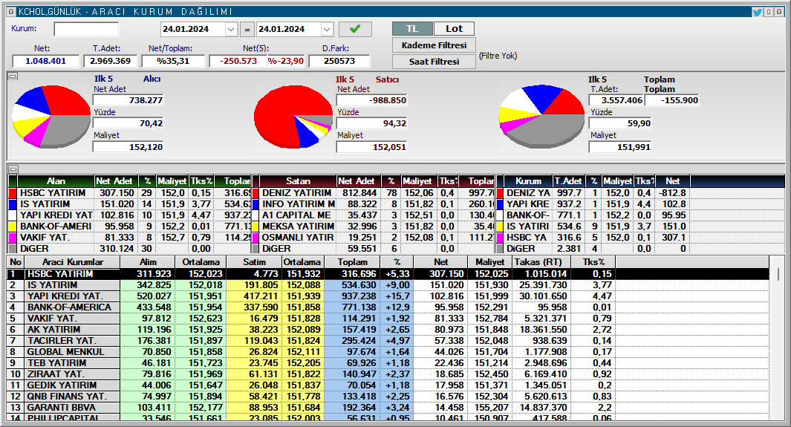Image resolution: width=791 pixels, height=427 pixels.
Task: Click the equals button between dates
Action: [247, 29]
